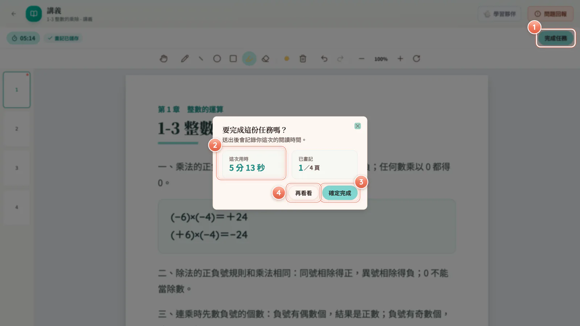
Task: Click the 100% zoom level text
Action: [x=381, y=59]
